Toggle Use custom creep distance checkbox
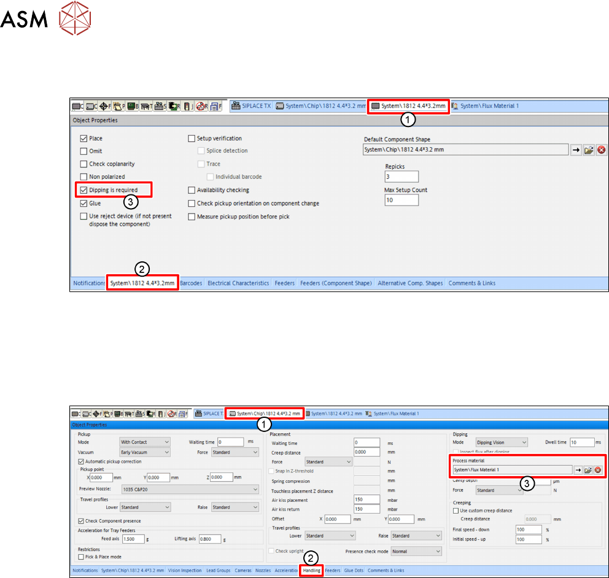 [456, 511]
